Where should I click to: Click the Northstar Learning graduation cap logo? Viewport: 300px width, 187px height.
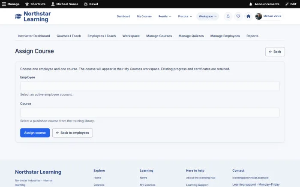coord(18,16)
